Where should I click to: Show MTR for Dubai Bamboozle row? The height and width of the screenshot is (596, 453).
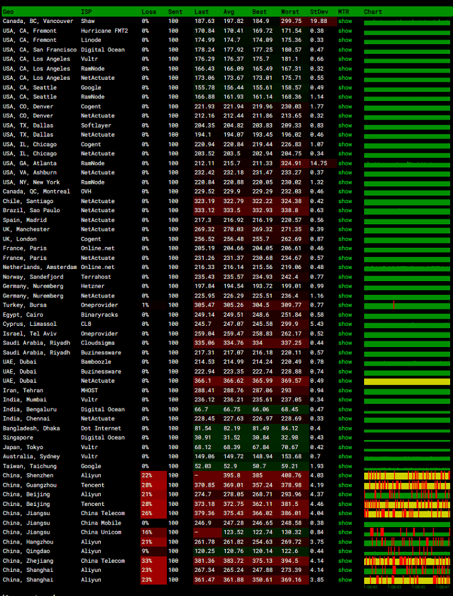click(345, 362)
